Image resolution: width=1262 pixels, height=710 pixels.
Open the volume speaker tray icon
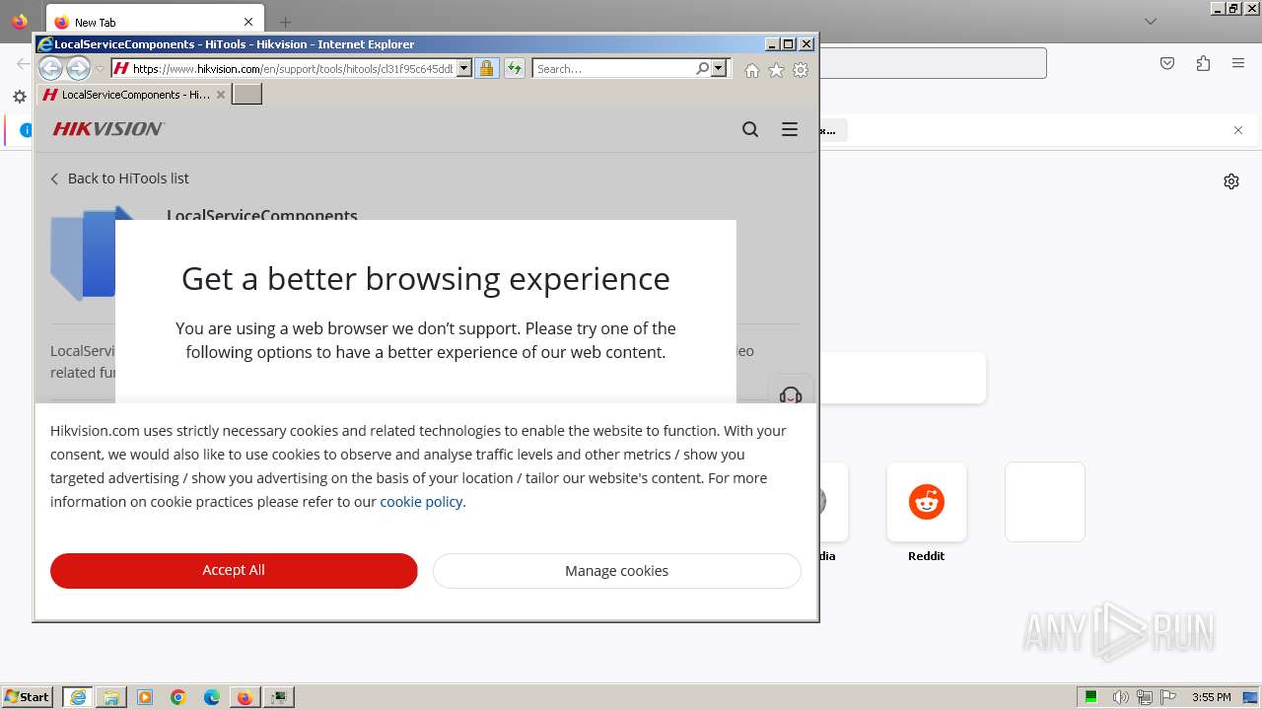tap(1122, 697)
